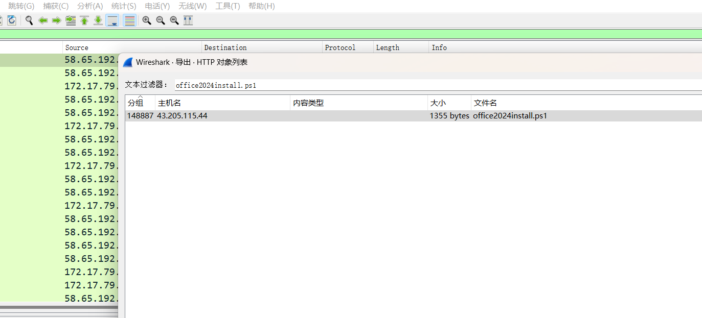Click the Wireshark fin icon in dialog title
Viewport: 702px width, 318px height.
128,62
